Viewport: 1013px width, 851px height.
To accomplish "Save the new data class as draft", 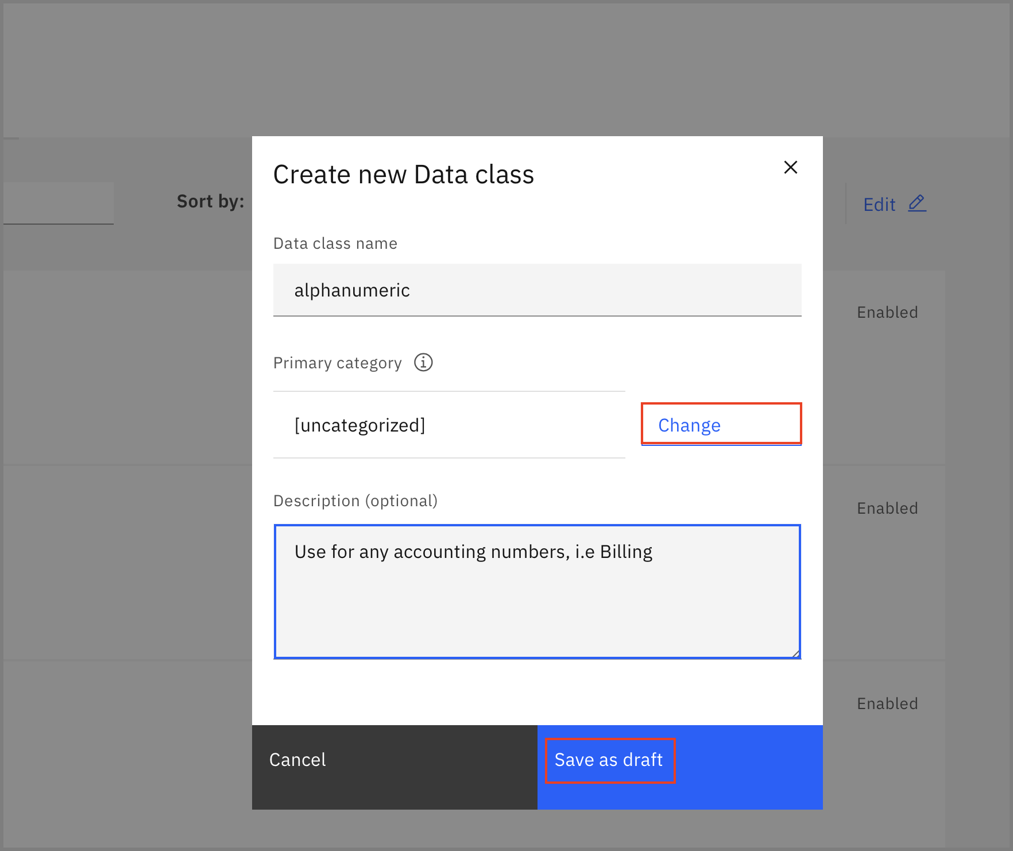I will click(609, 760).
